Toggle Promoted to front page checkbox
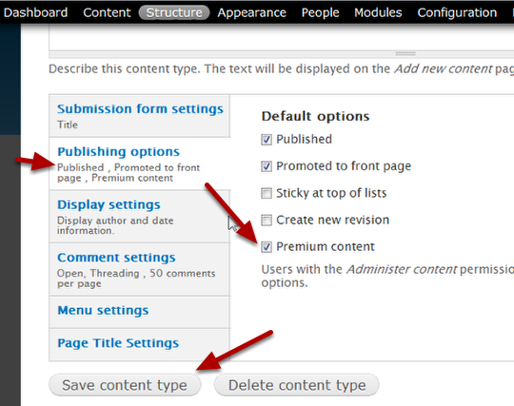This screenshot has width=514, height=406. click(x=267, y=166)
